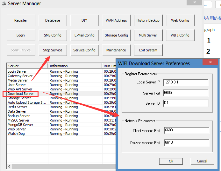Select the Auto Upload Storage Server row
This screenshot has height=171, width=221.
[61, 102]
